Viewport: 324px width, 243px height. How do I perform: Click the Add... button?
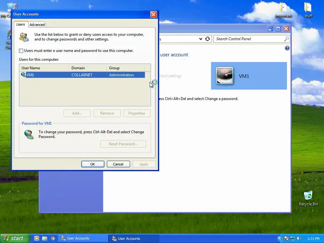77,113
